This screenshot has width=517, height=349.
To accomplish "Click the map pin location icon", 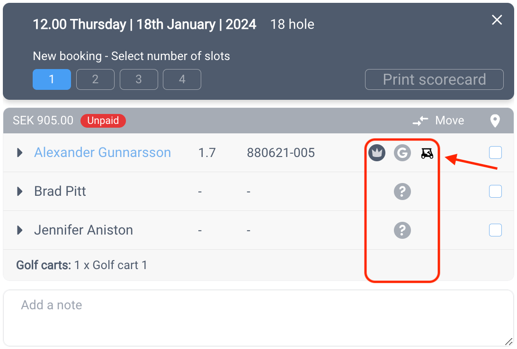I will pos(495,121).
